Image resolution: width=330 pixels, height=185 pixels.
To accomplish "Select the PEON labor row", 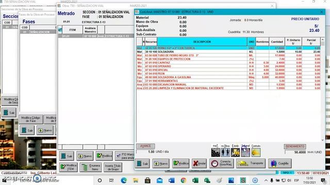I will pyautogui.click(x=228, y=73).
